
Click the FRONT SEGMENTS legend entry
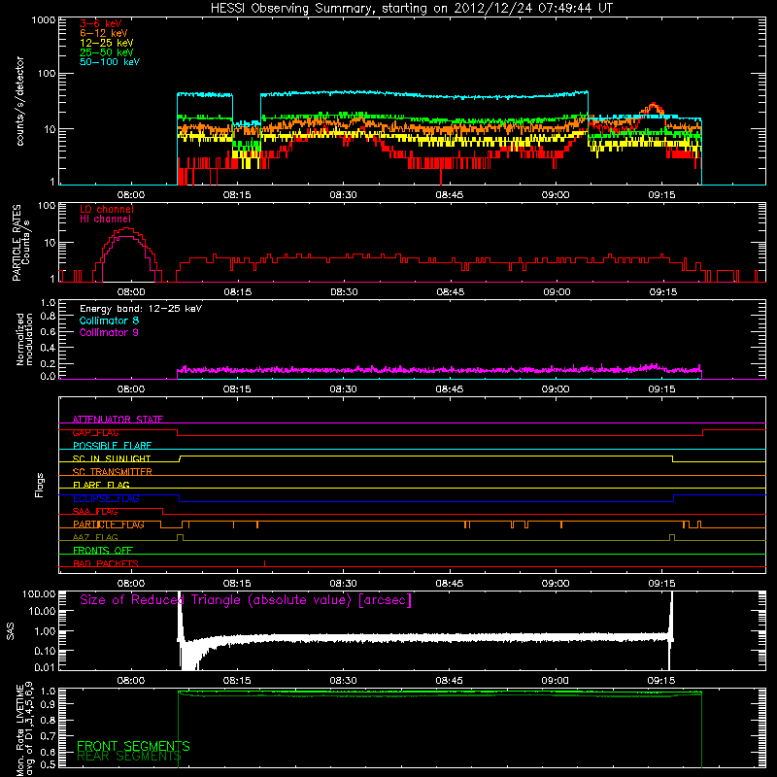click(x=133, y=746)
